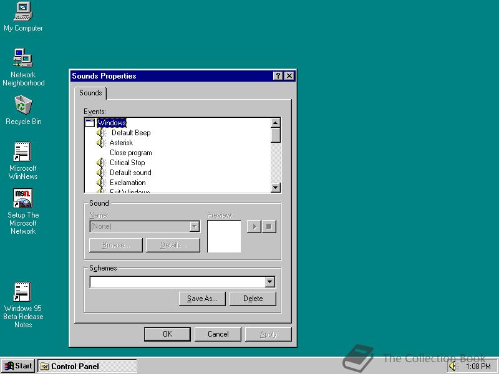This screenshot has width=499, height=374.
Task: Select the Default sound event
Action: coord(130,173)
